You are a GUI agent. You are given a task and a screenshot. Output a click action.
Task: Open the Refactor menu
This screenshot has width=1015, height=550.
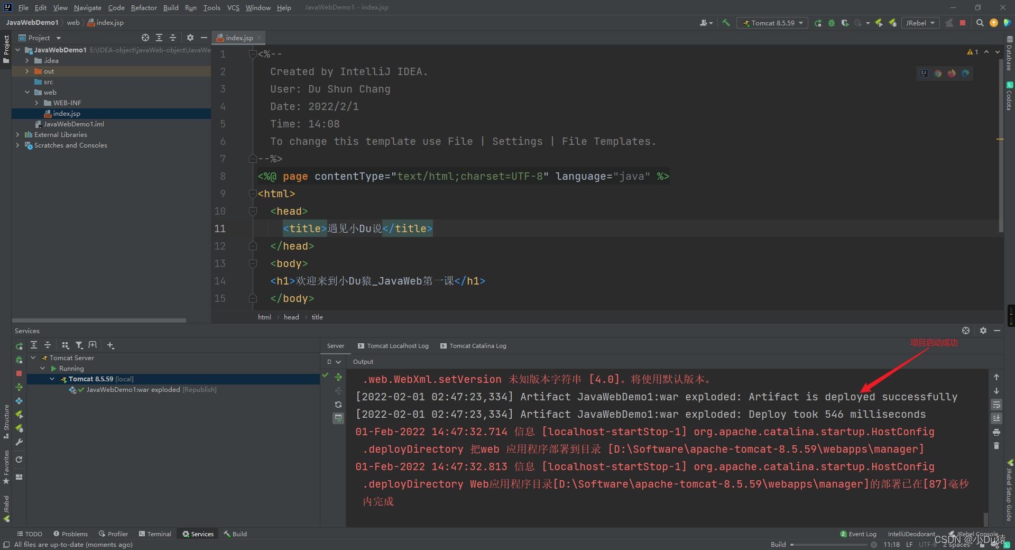144,7
